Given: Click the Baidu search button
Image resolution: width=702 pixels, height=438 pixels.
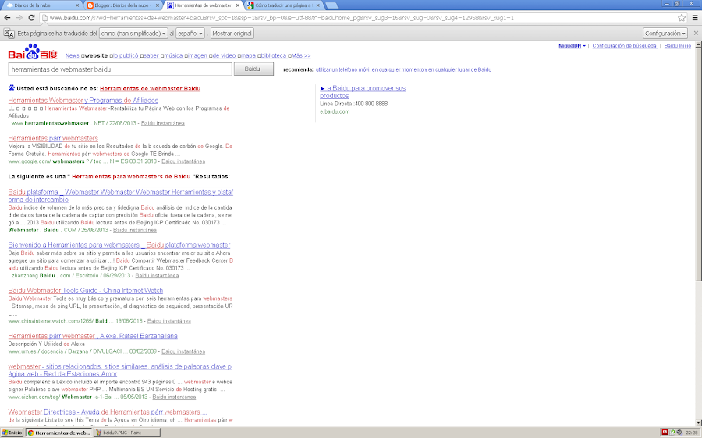Looking at the screenshot, I should 253,69.
